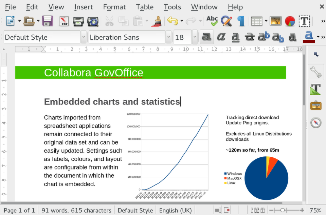Click the Liberation Sans font name field
The image size is (326, 215).
[x=127, y=37]
